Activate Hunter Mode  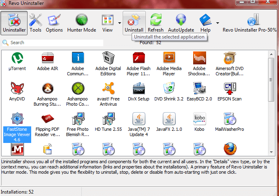point(82,23)
